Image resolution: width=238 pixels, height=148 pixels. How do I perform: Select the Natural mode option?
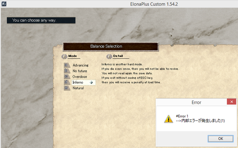[x=78, y=88]
